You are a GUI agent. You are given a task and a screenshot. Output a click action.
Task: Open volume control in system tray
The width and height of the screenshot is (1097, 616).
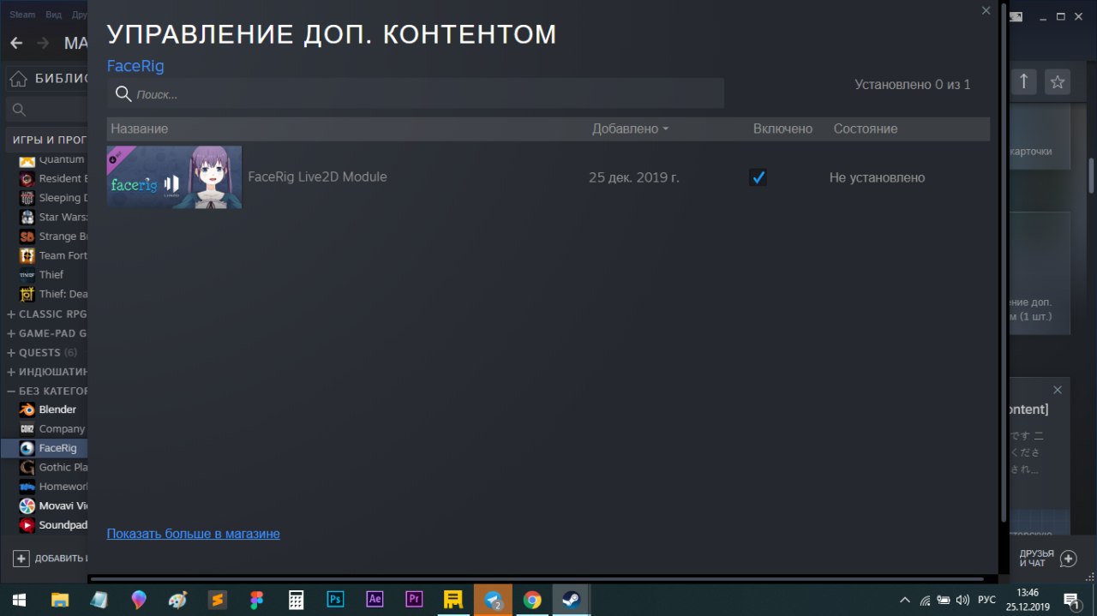click(962, 600)
